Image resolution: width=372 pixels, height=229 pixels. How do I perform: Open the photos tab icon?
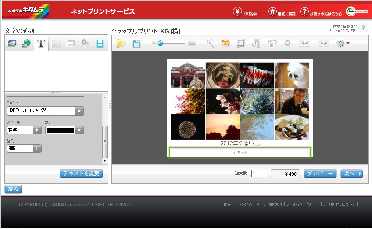[12, 44]
